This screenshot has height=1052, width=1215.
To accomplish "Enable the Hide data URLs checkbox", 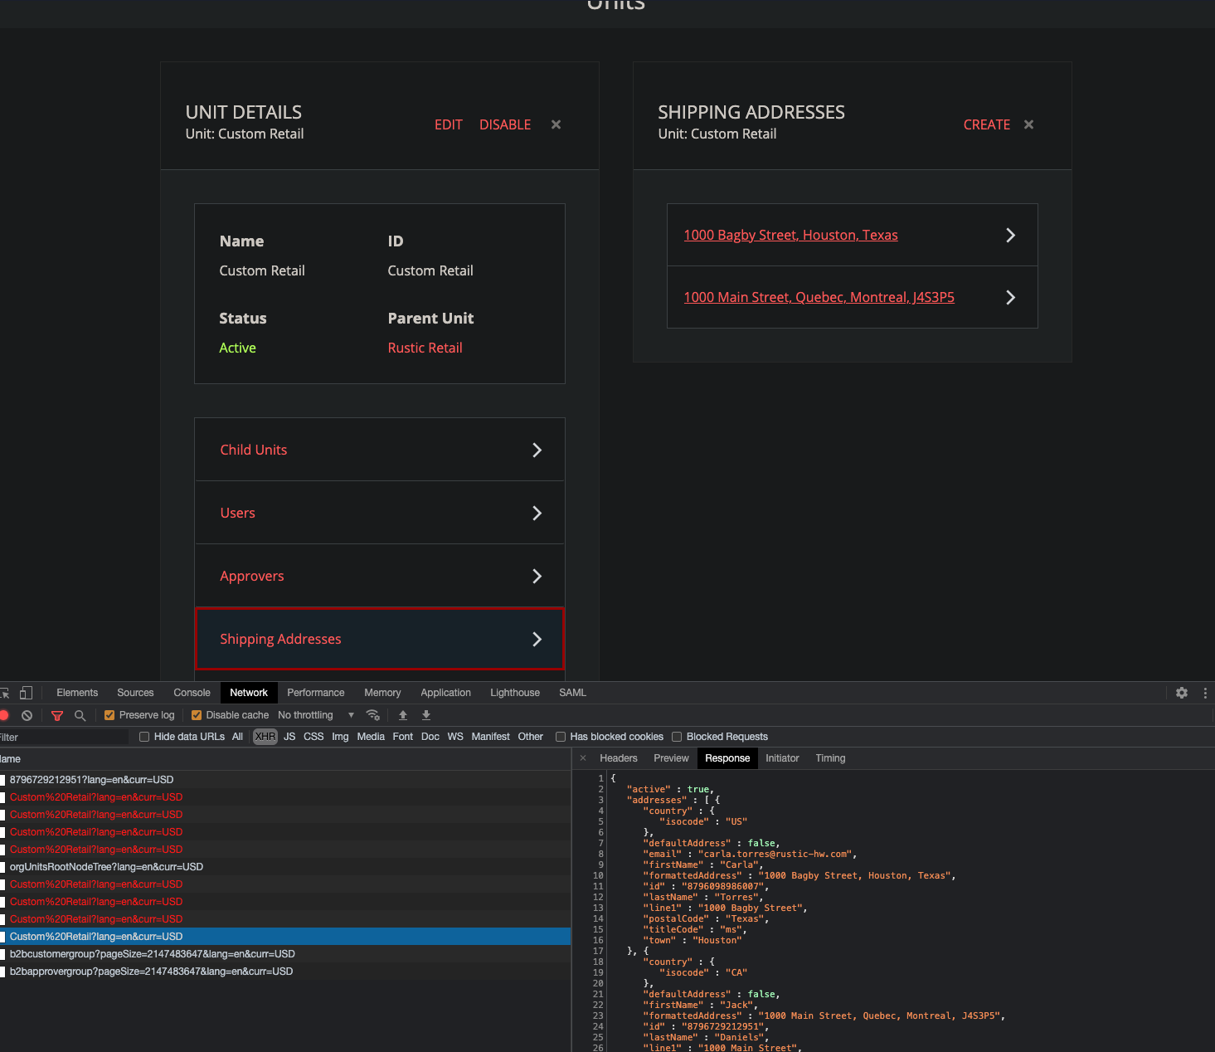I will [145, 736].
